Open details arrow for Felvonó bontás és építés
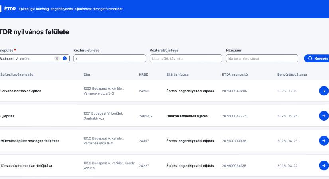Viewport: 329px width, 179px height. coord(324,91)
